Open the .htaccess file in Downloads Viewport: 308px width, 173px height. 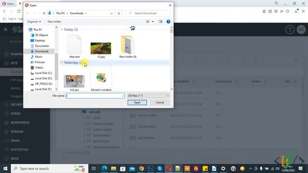[x=74, y=47]
